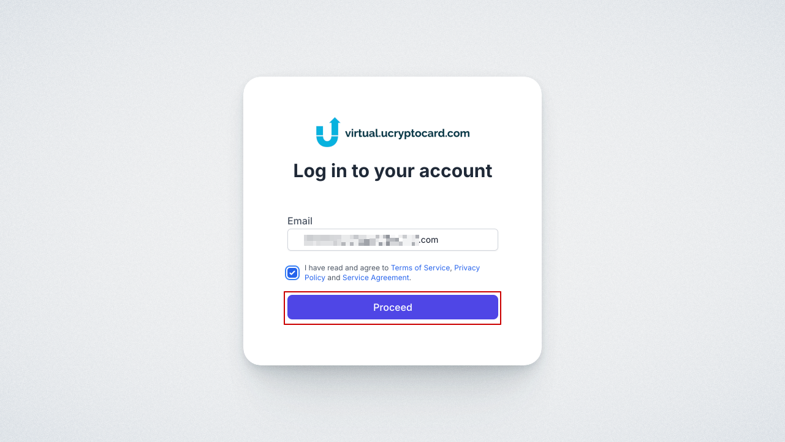Click the gray background outside the login card
Viewport: 785px width, 442px height.
point(123,221)
